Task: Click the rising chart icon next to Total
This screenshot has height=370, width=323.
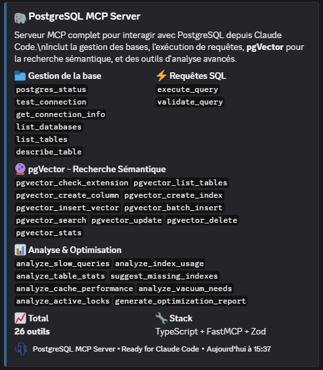Action: click(20, 318)
